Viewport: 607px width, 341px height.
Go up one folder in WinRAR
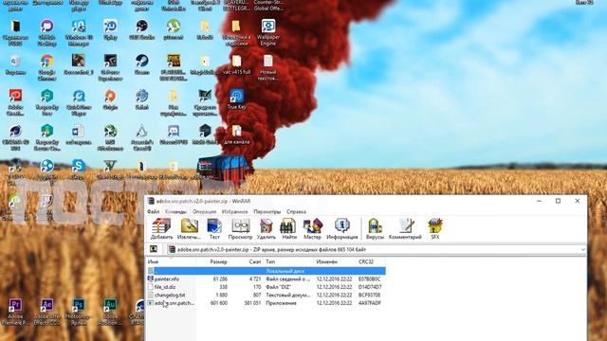click(154, 249)
